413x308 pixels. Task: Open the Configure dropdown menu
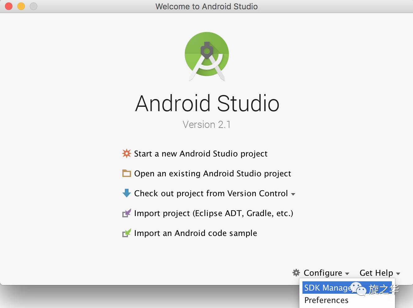click(x=326, y=273)
